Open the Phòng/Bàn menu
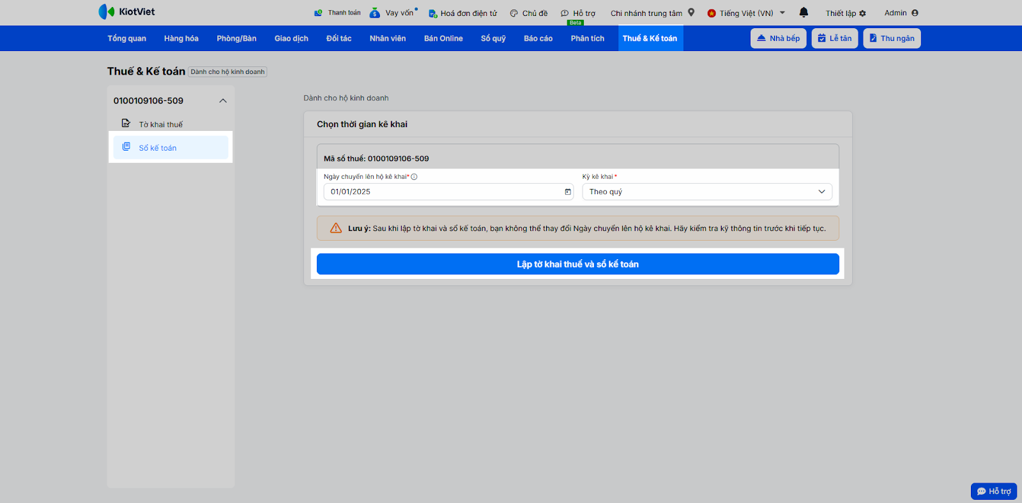 (236, 38)
